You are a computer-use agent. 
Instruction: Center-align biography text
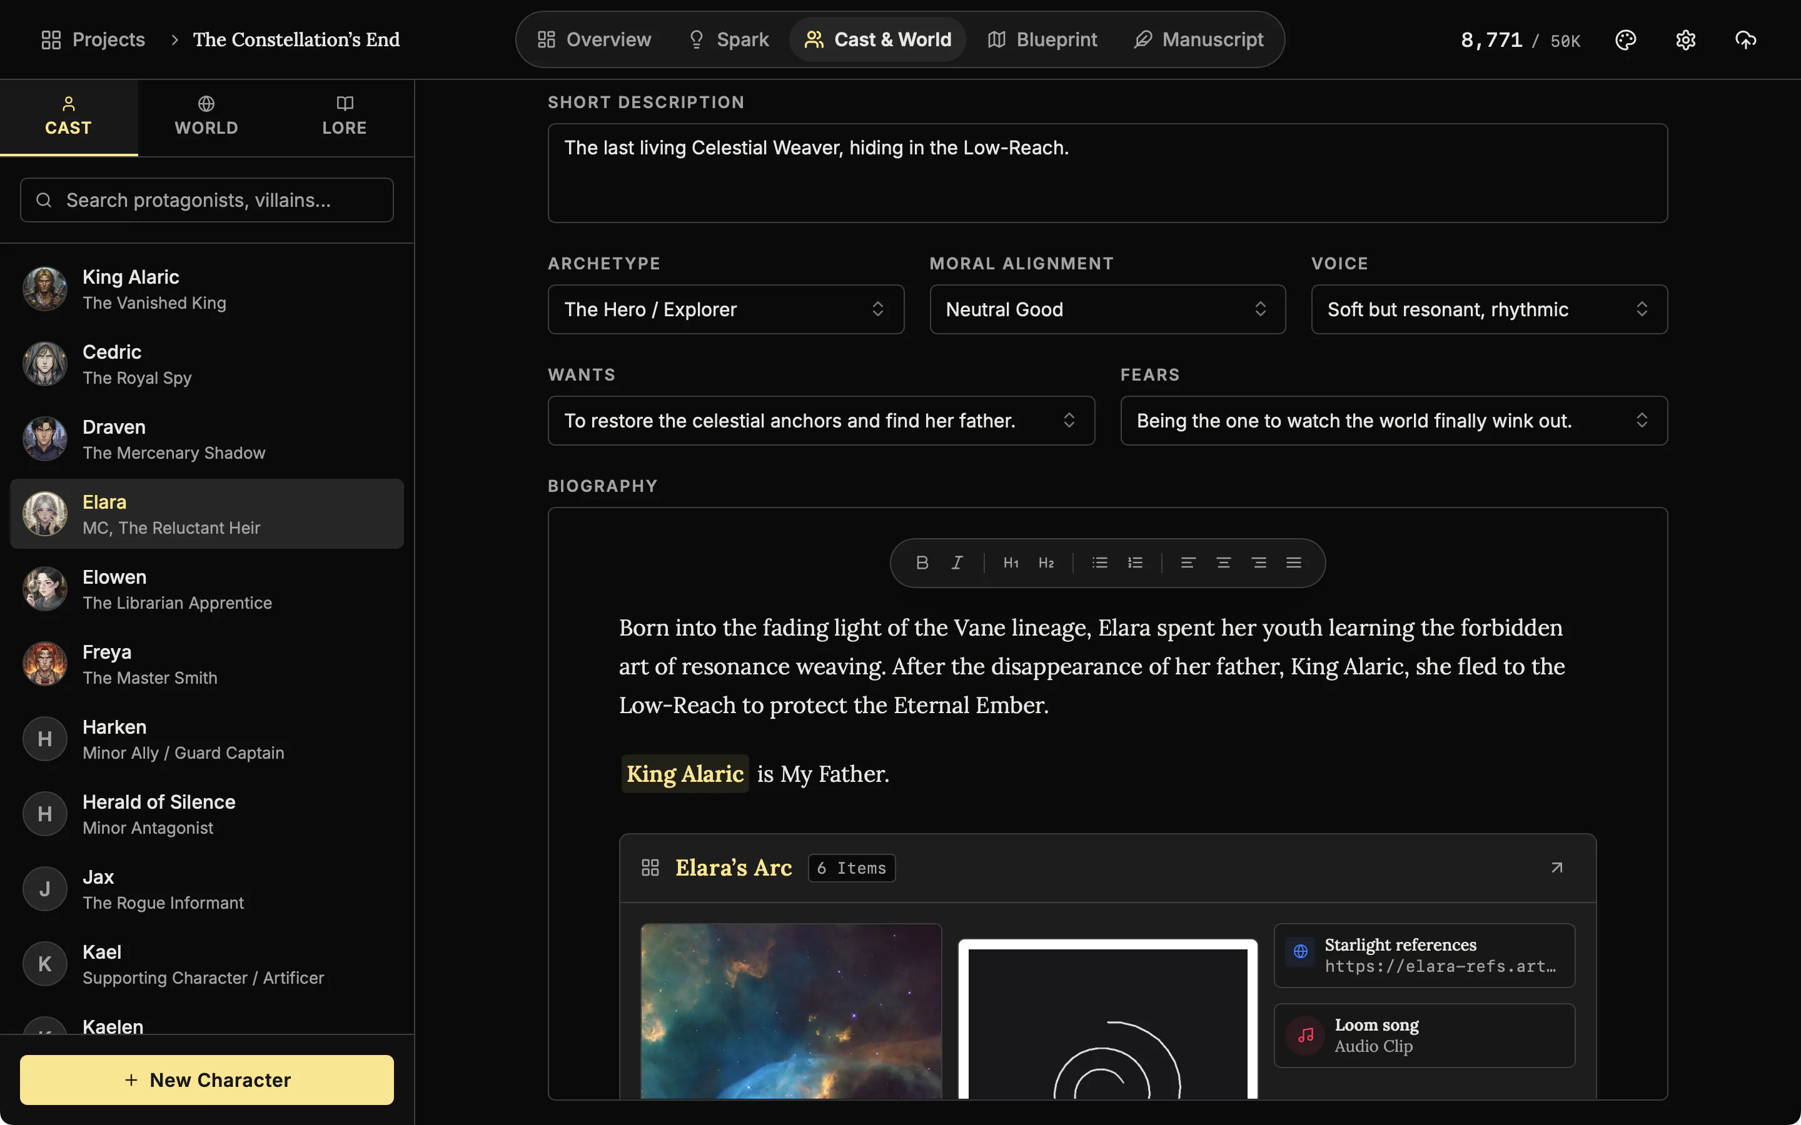(1223, 562)
